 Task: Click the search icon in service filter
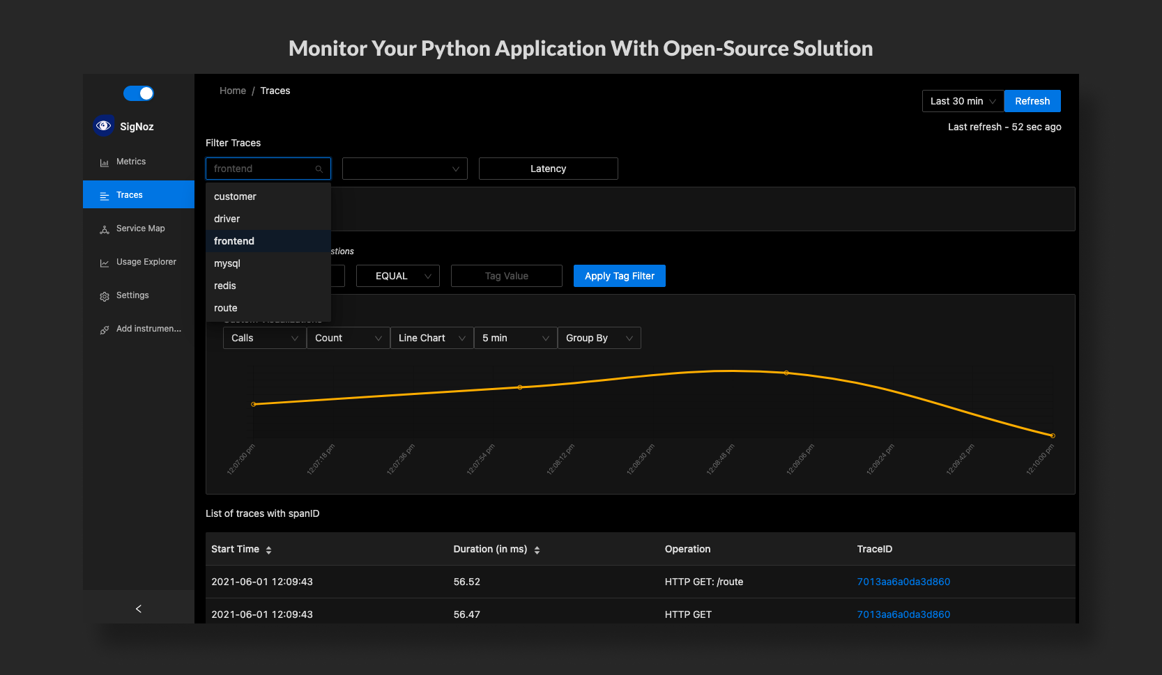[x=319, y=169]
